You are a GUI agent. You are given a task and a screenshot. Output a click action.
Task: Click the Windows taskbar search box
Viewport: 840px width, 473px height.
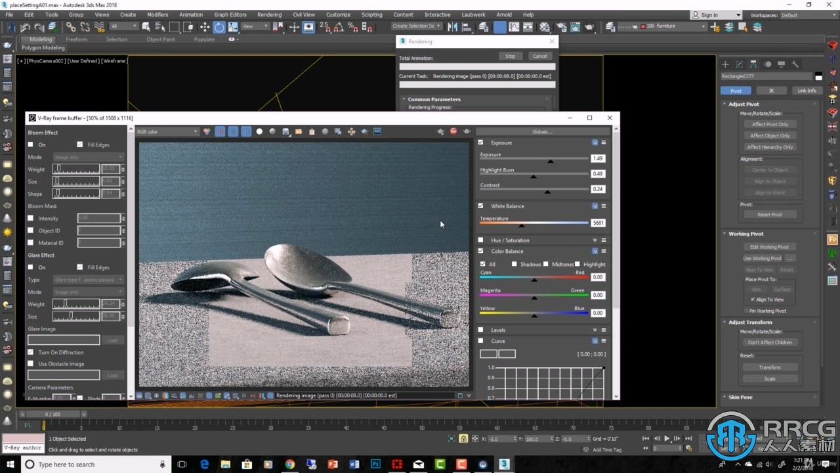pos(95,464)
